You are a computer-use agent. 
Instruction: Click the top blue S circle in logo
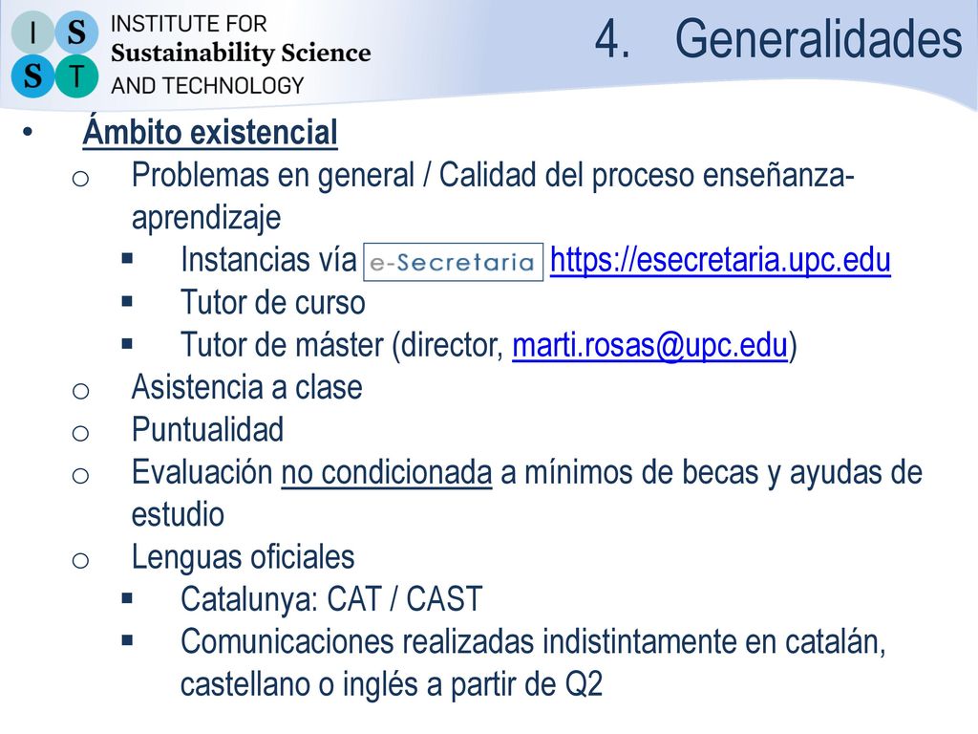(x=76, y=32)
